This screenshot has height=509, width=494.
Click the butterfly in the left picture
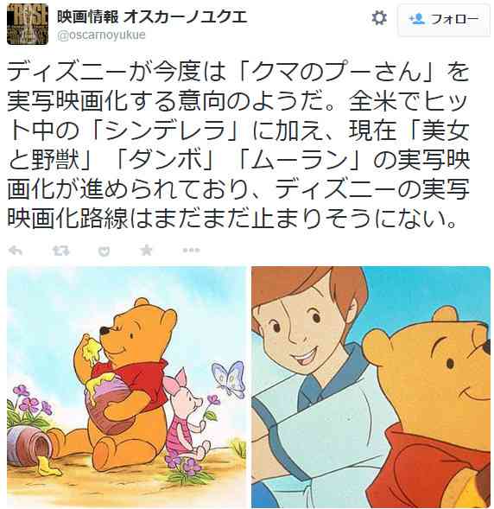click(230, 379)
